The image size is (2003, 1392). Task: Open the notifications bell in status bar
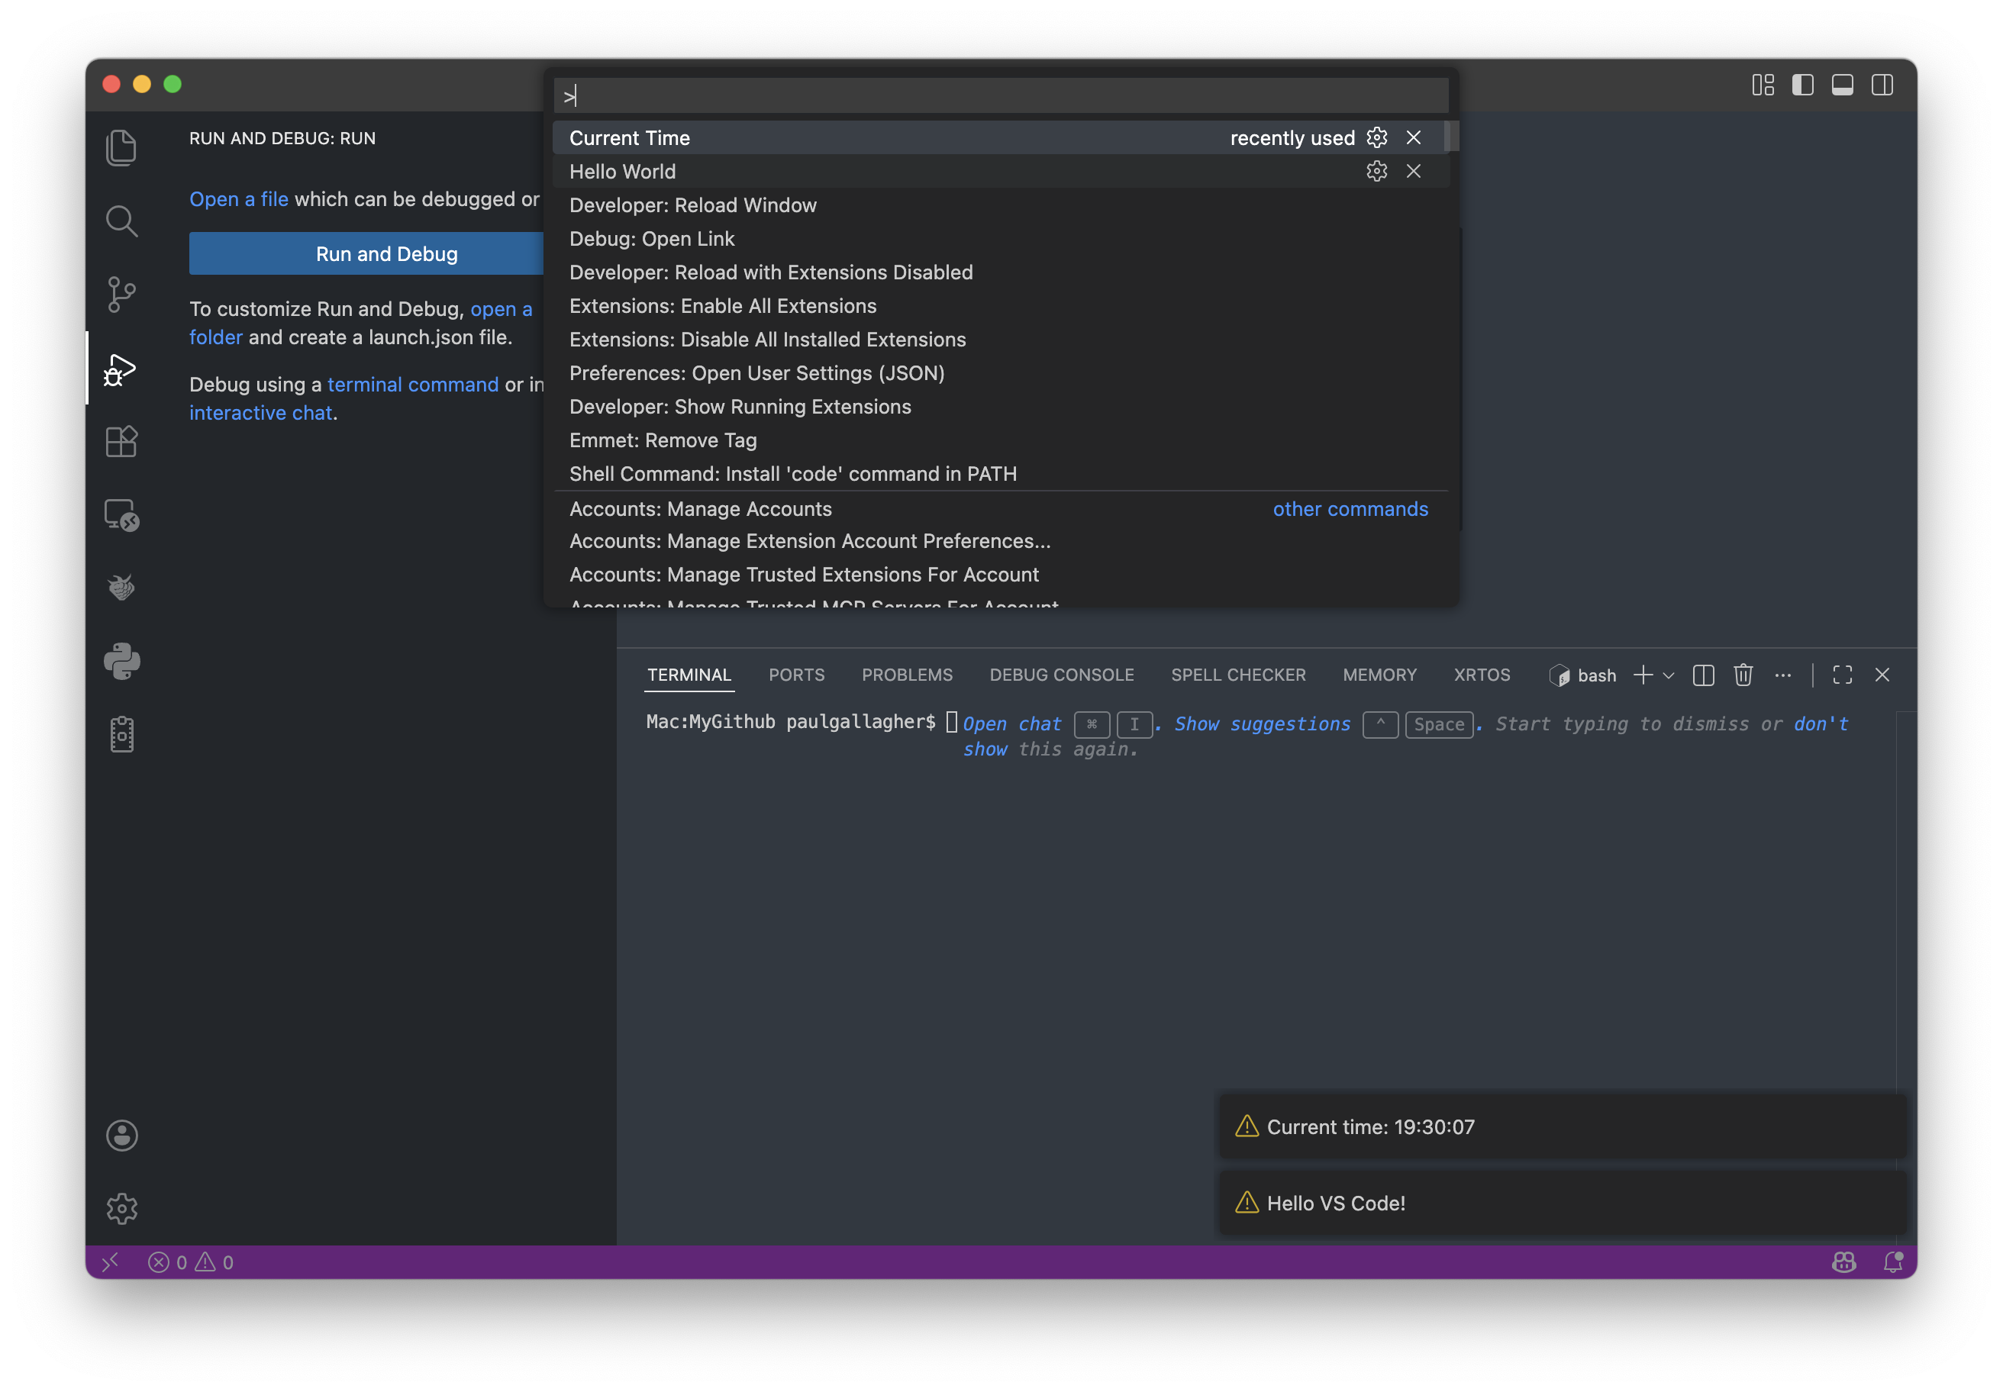1892,1262
